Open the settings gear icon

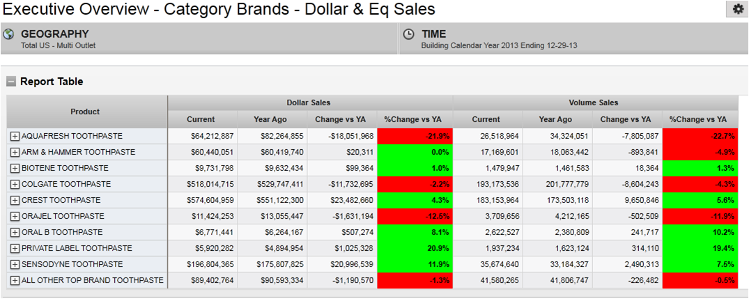pyautogui.click(x=736, y=9)
